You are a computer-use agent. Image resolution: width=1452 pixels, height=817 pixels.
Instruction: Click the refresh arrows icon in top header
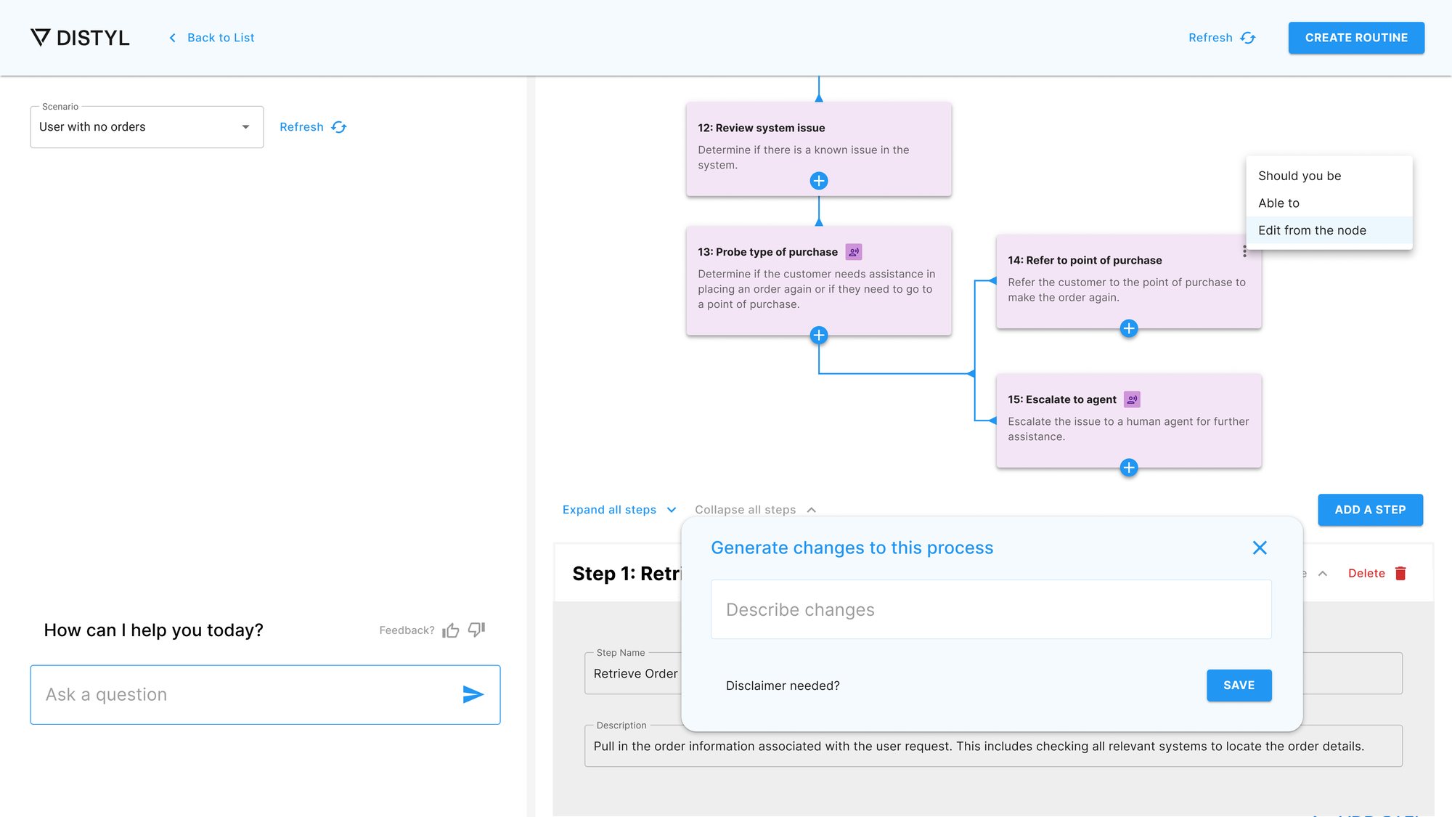point(1248,38)
